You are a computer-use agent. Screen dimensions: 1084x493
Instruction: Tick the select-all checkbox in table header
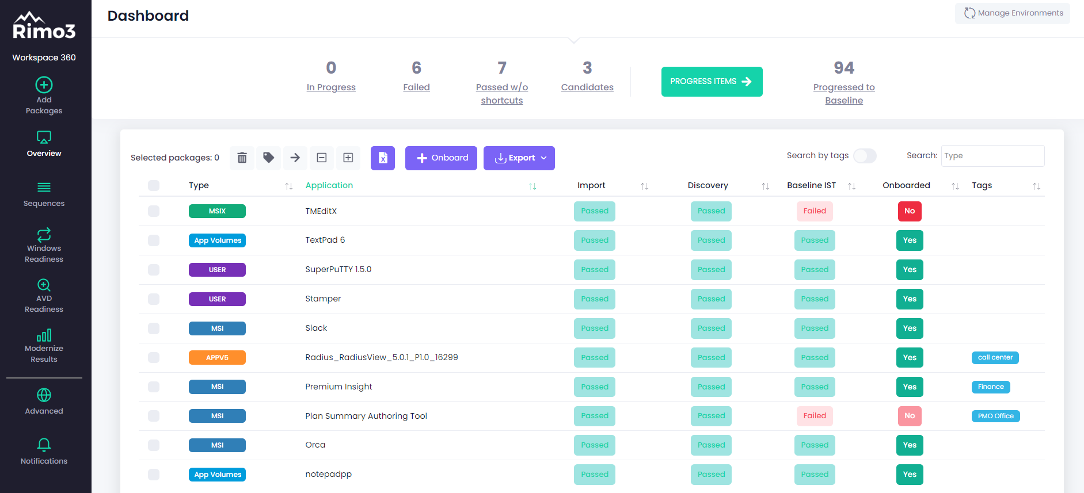coord(154,185)
